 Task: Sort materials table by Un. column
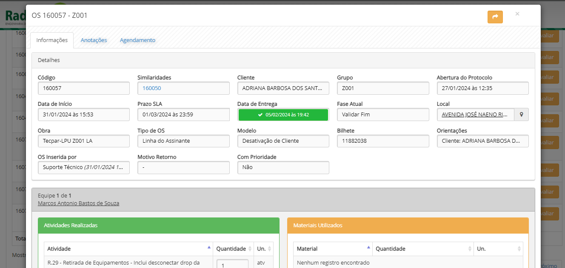[x=498, y=248]
